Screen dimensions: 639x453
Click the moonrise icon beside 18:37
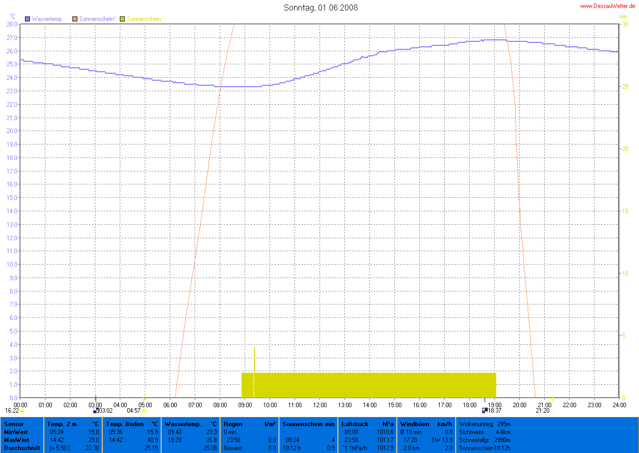pos(484,411)
